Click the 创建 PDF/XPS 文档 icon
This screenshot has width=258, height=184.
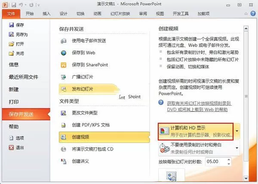(64, 125)
